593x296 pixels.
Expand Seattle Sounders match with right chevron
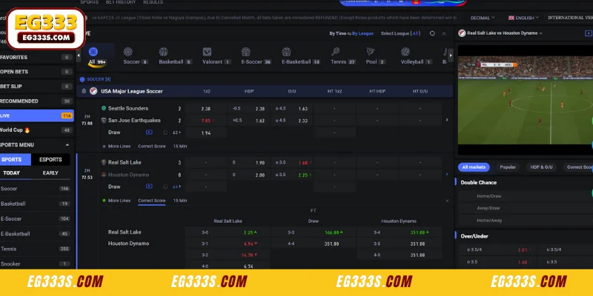click(447, 120)
